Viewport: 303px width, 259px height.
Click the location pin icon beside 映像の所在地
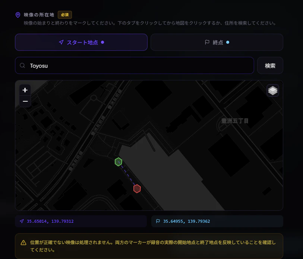[x=18, y=15]
